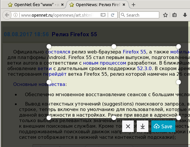Save the screenshot to the cloud
190x147 pixels.
pos(163,126)
